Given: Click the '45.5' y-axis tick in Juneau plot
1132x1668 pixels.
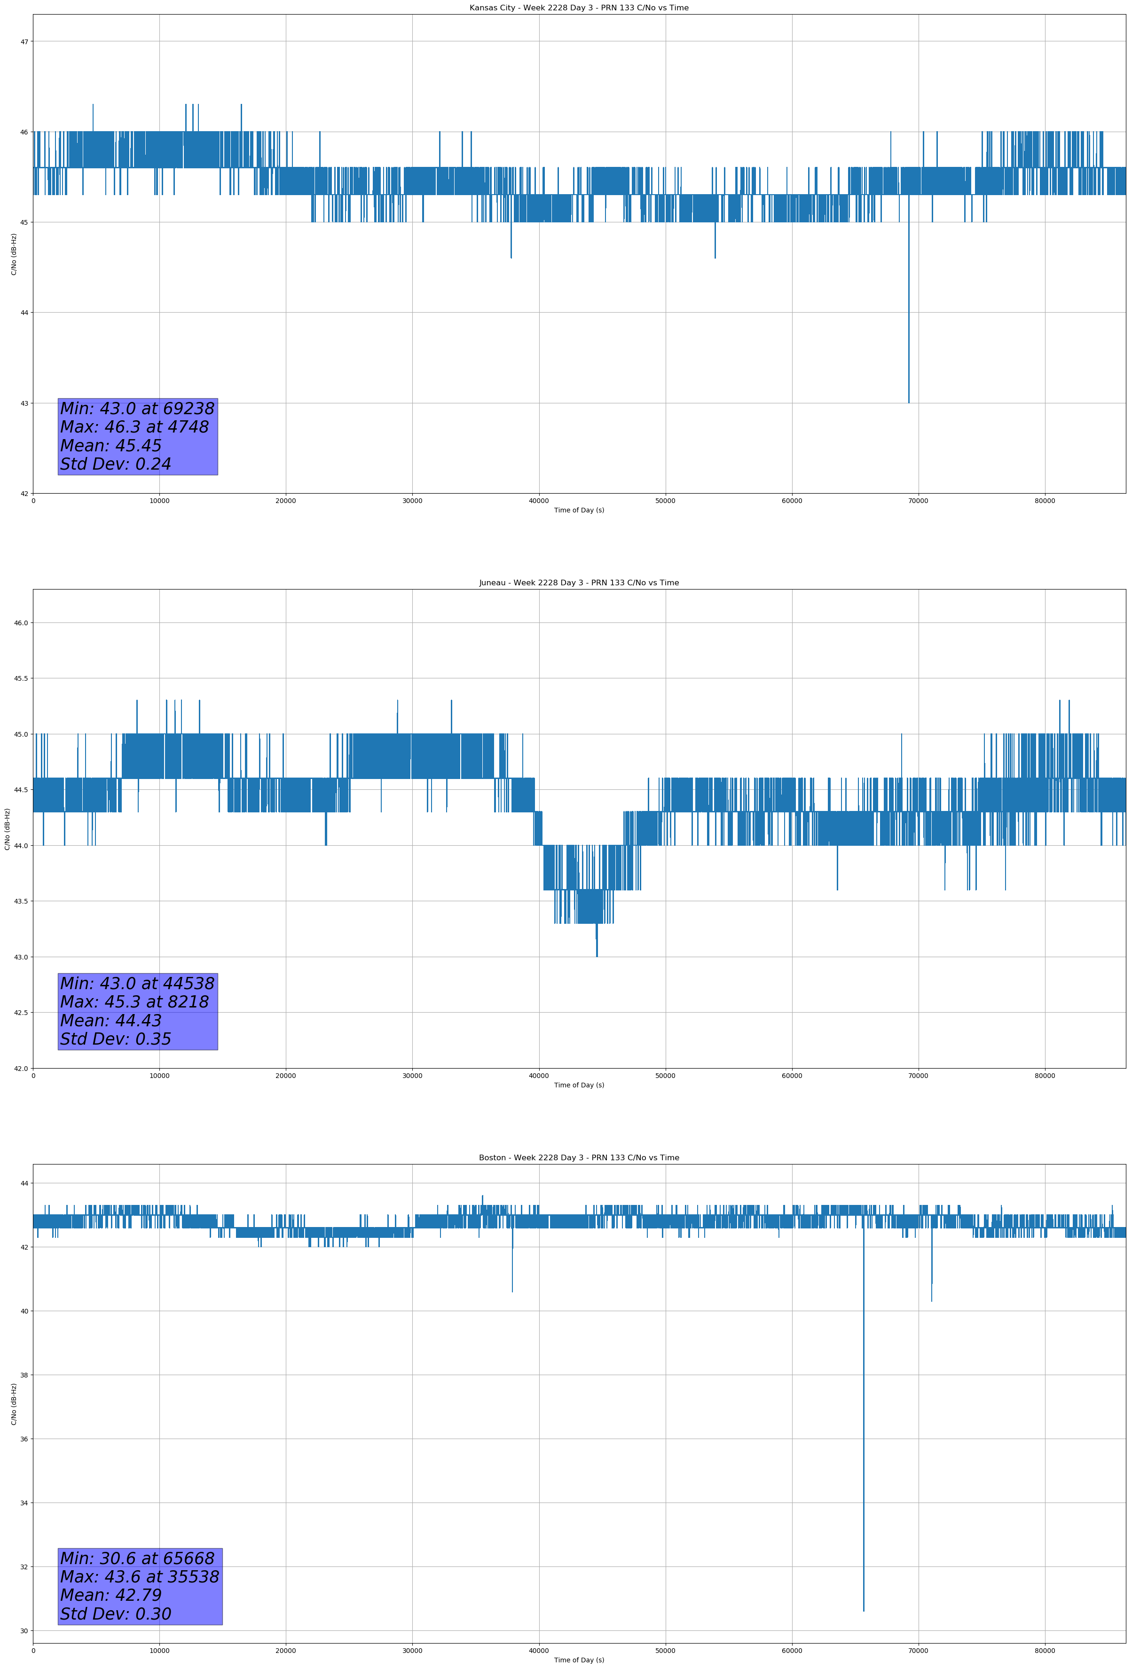Looking at the screenshot, I should click(x=22, y=678).
